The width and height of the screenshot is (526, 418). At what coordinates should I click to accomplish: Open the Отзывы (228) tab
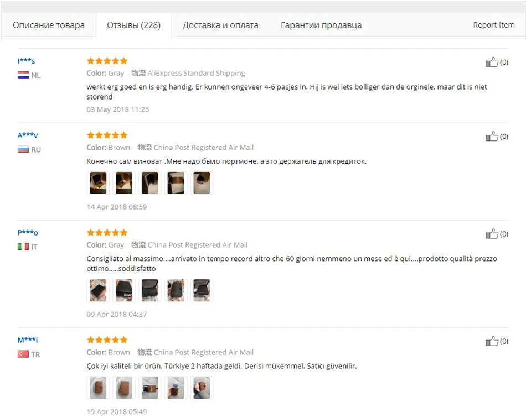134,25
